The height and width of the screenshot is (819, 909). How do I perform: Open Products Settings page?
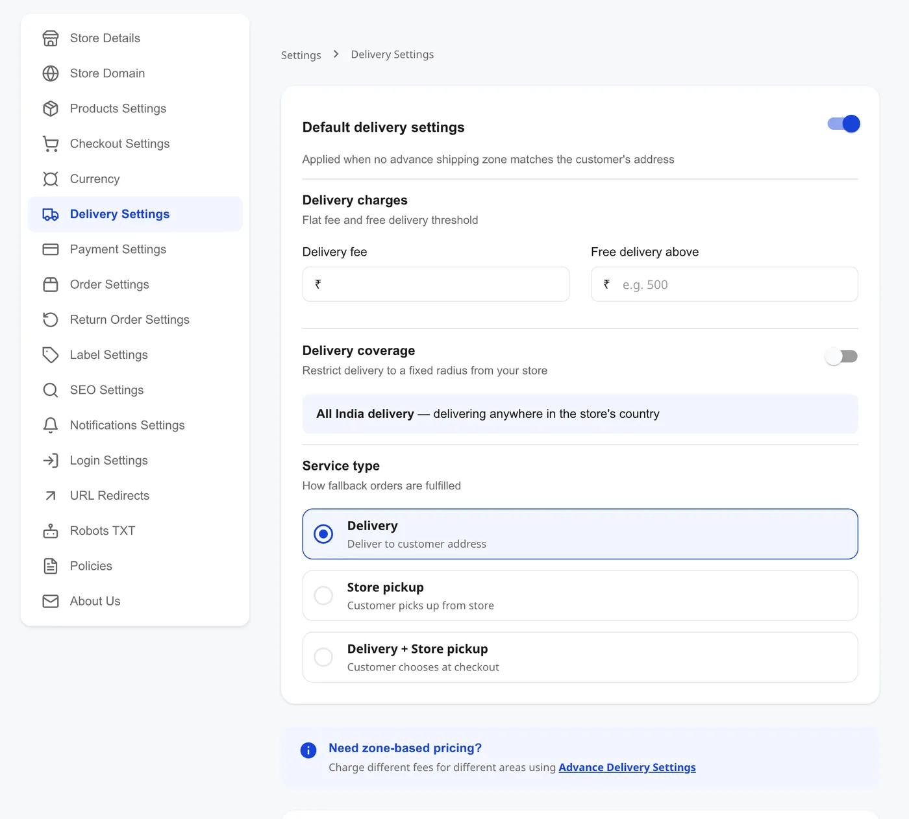pos(135,108)
